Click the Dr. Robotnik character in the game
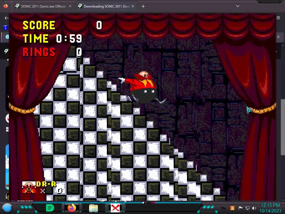Screen dimensions: 285x214 tap(142, 87)
